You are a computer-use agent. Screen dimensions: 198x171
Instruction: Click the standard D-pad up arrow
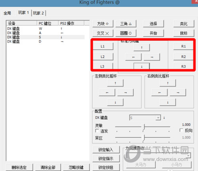point(142,47)
